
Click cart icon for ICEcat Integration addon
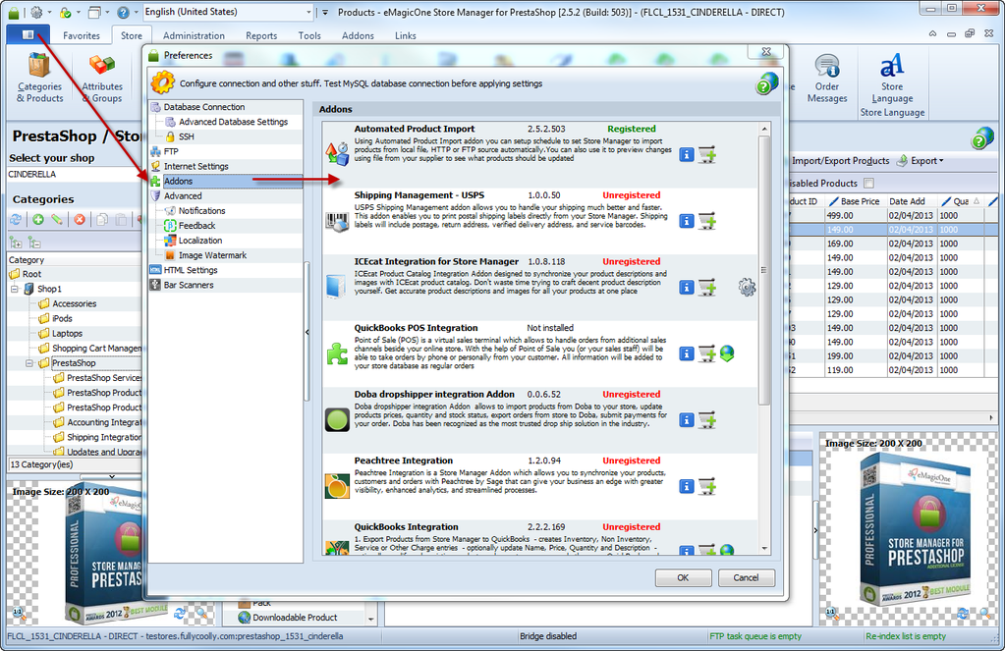(x=707, y=287)
